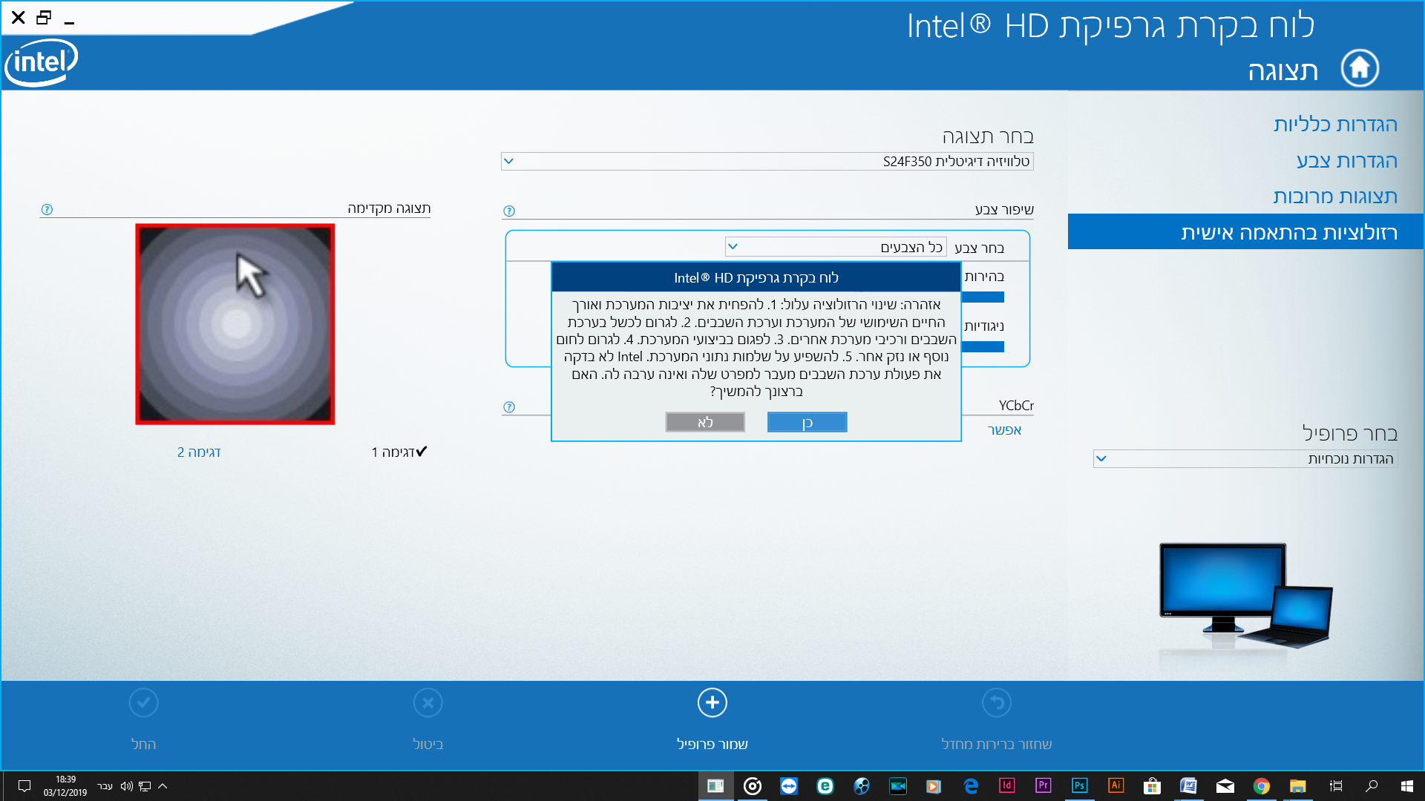Click the help icon next to color enhancement
1425x801 pixels.
pyautogui.click(x=509, y=211)
